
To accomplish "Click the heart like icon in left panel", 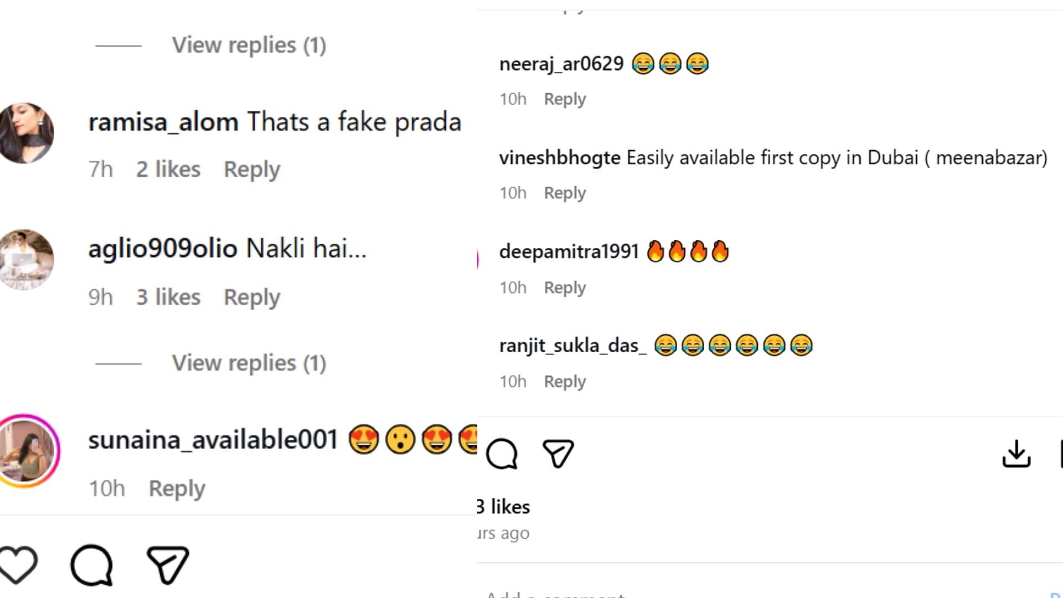I will (18, 565).
